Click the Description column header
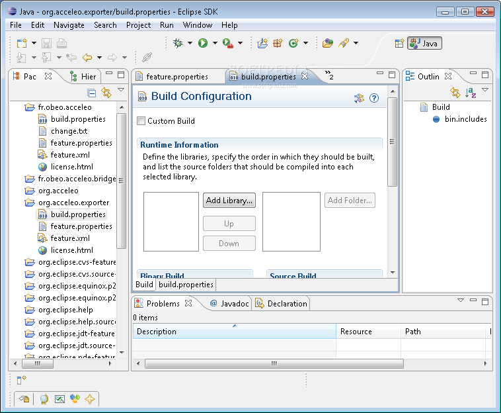501x413 pixels. (x=235, y=332)
